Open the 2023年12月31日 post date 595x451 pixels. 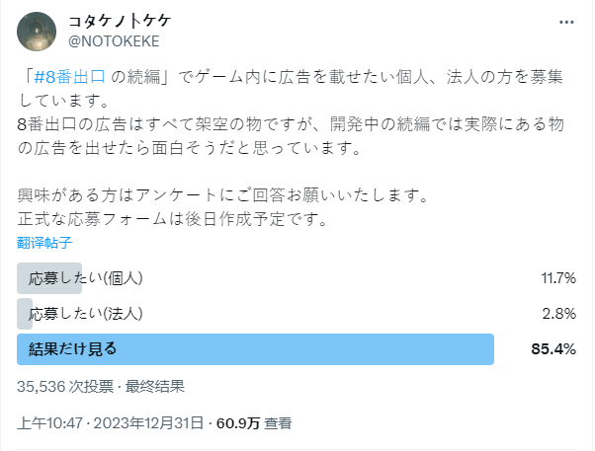click(148, 423)
